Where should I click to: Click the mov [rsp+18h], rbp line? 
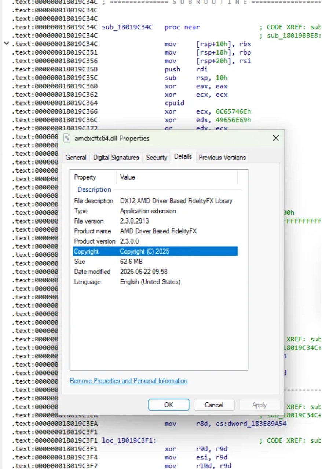point(208,52)
